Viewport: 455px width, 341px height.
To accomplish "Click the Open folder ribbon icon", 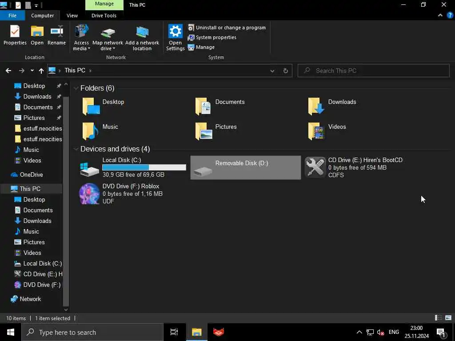I will pos(37,35).
